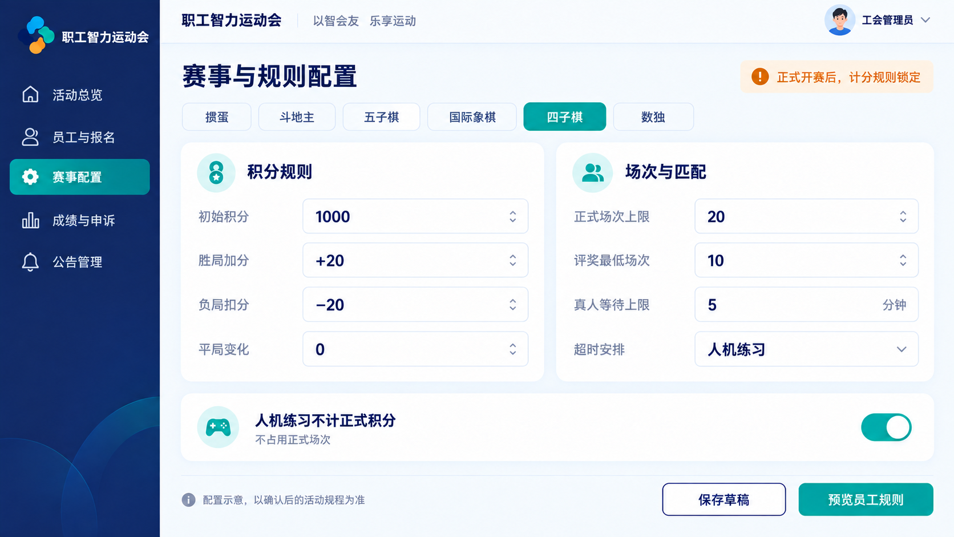Click the 平局变化 stepper arrows
954x537 pixels.
(512, 349)
